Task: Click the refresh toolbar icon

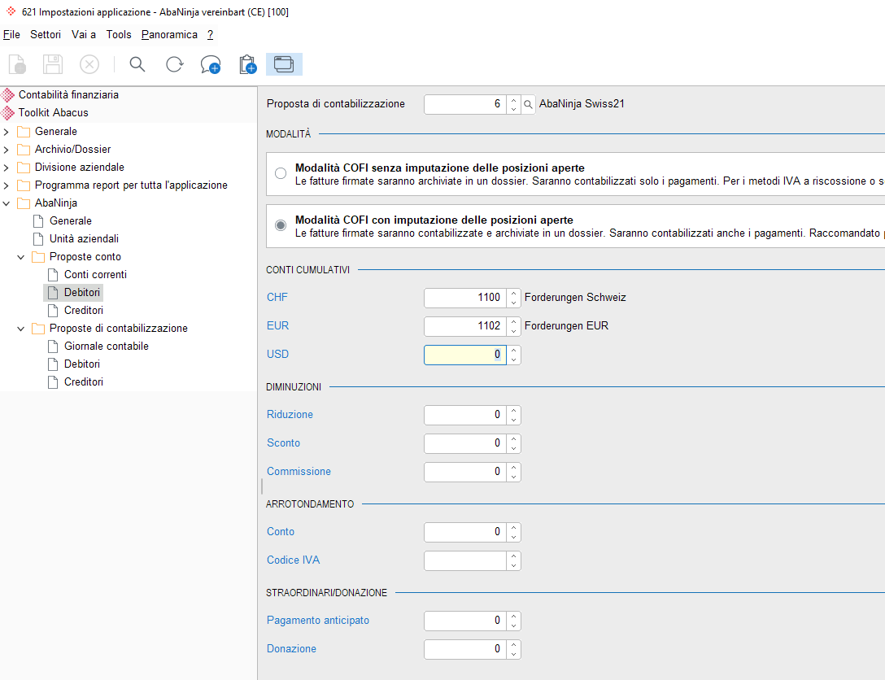Action: click(174, 64)
